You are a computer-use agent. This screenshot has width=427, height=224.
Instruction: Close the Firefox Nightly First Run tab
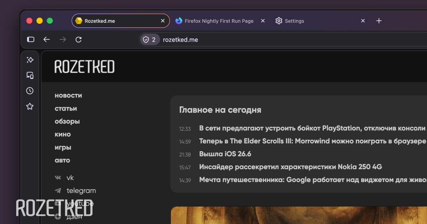263,21
